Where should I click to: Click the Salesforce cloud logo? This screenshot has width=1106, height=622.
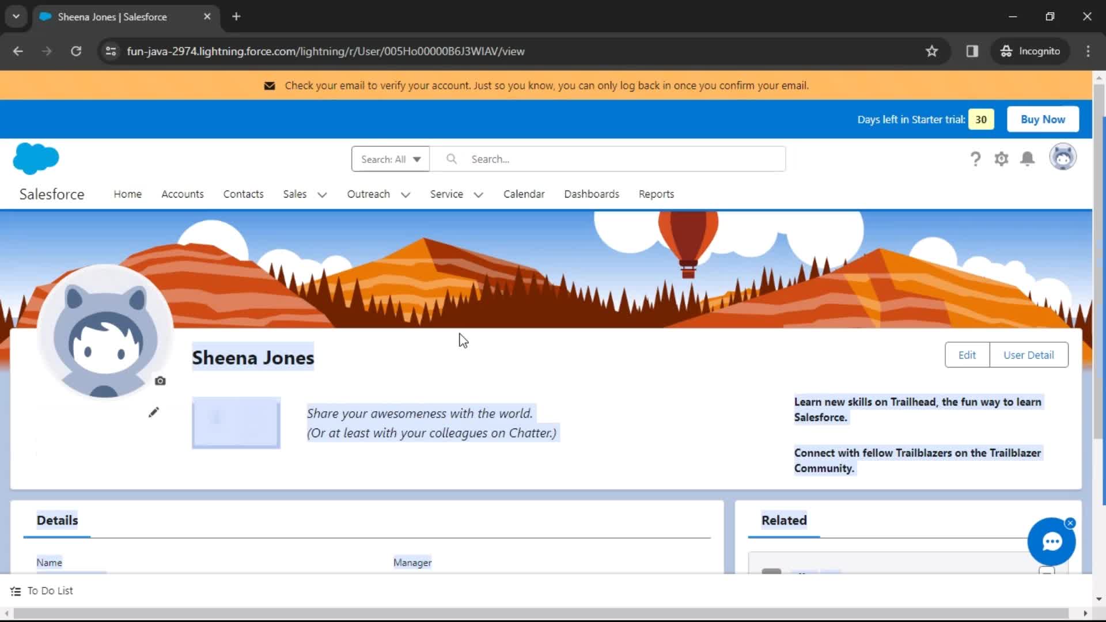point(36,158)
